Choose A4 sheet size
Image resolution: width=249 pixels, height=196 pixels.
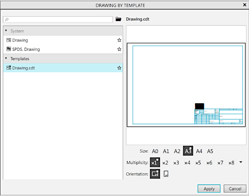click(199, 151)
